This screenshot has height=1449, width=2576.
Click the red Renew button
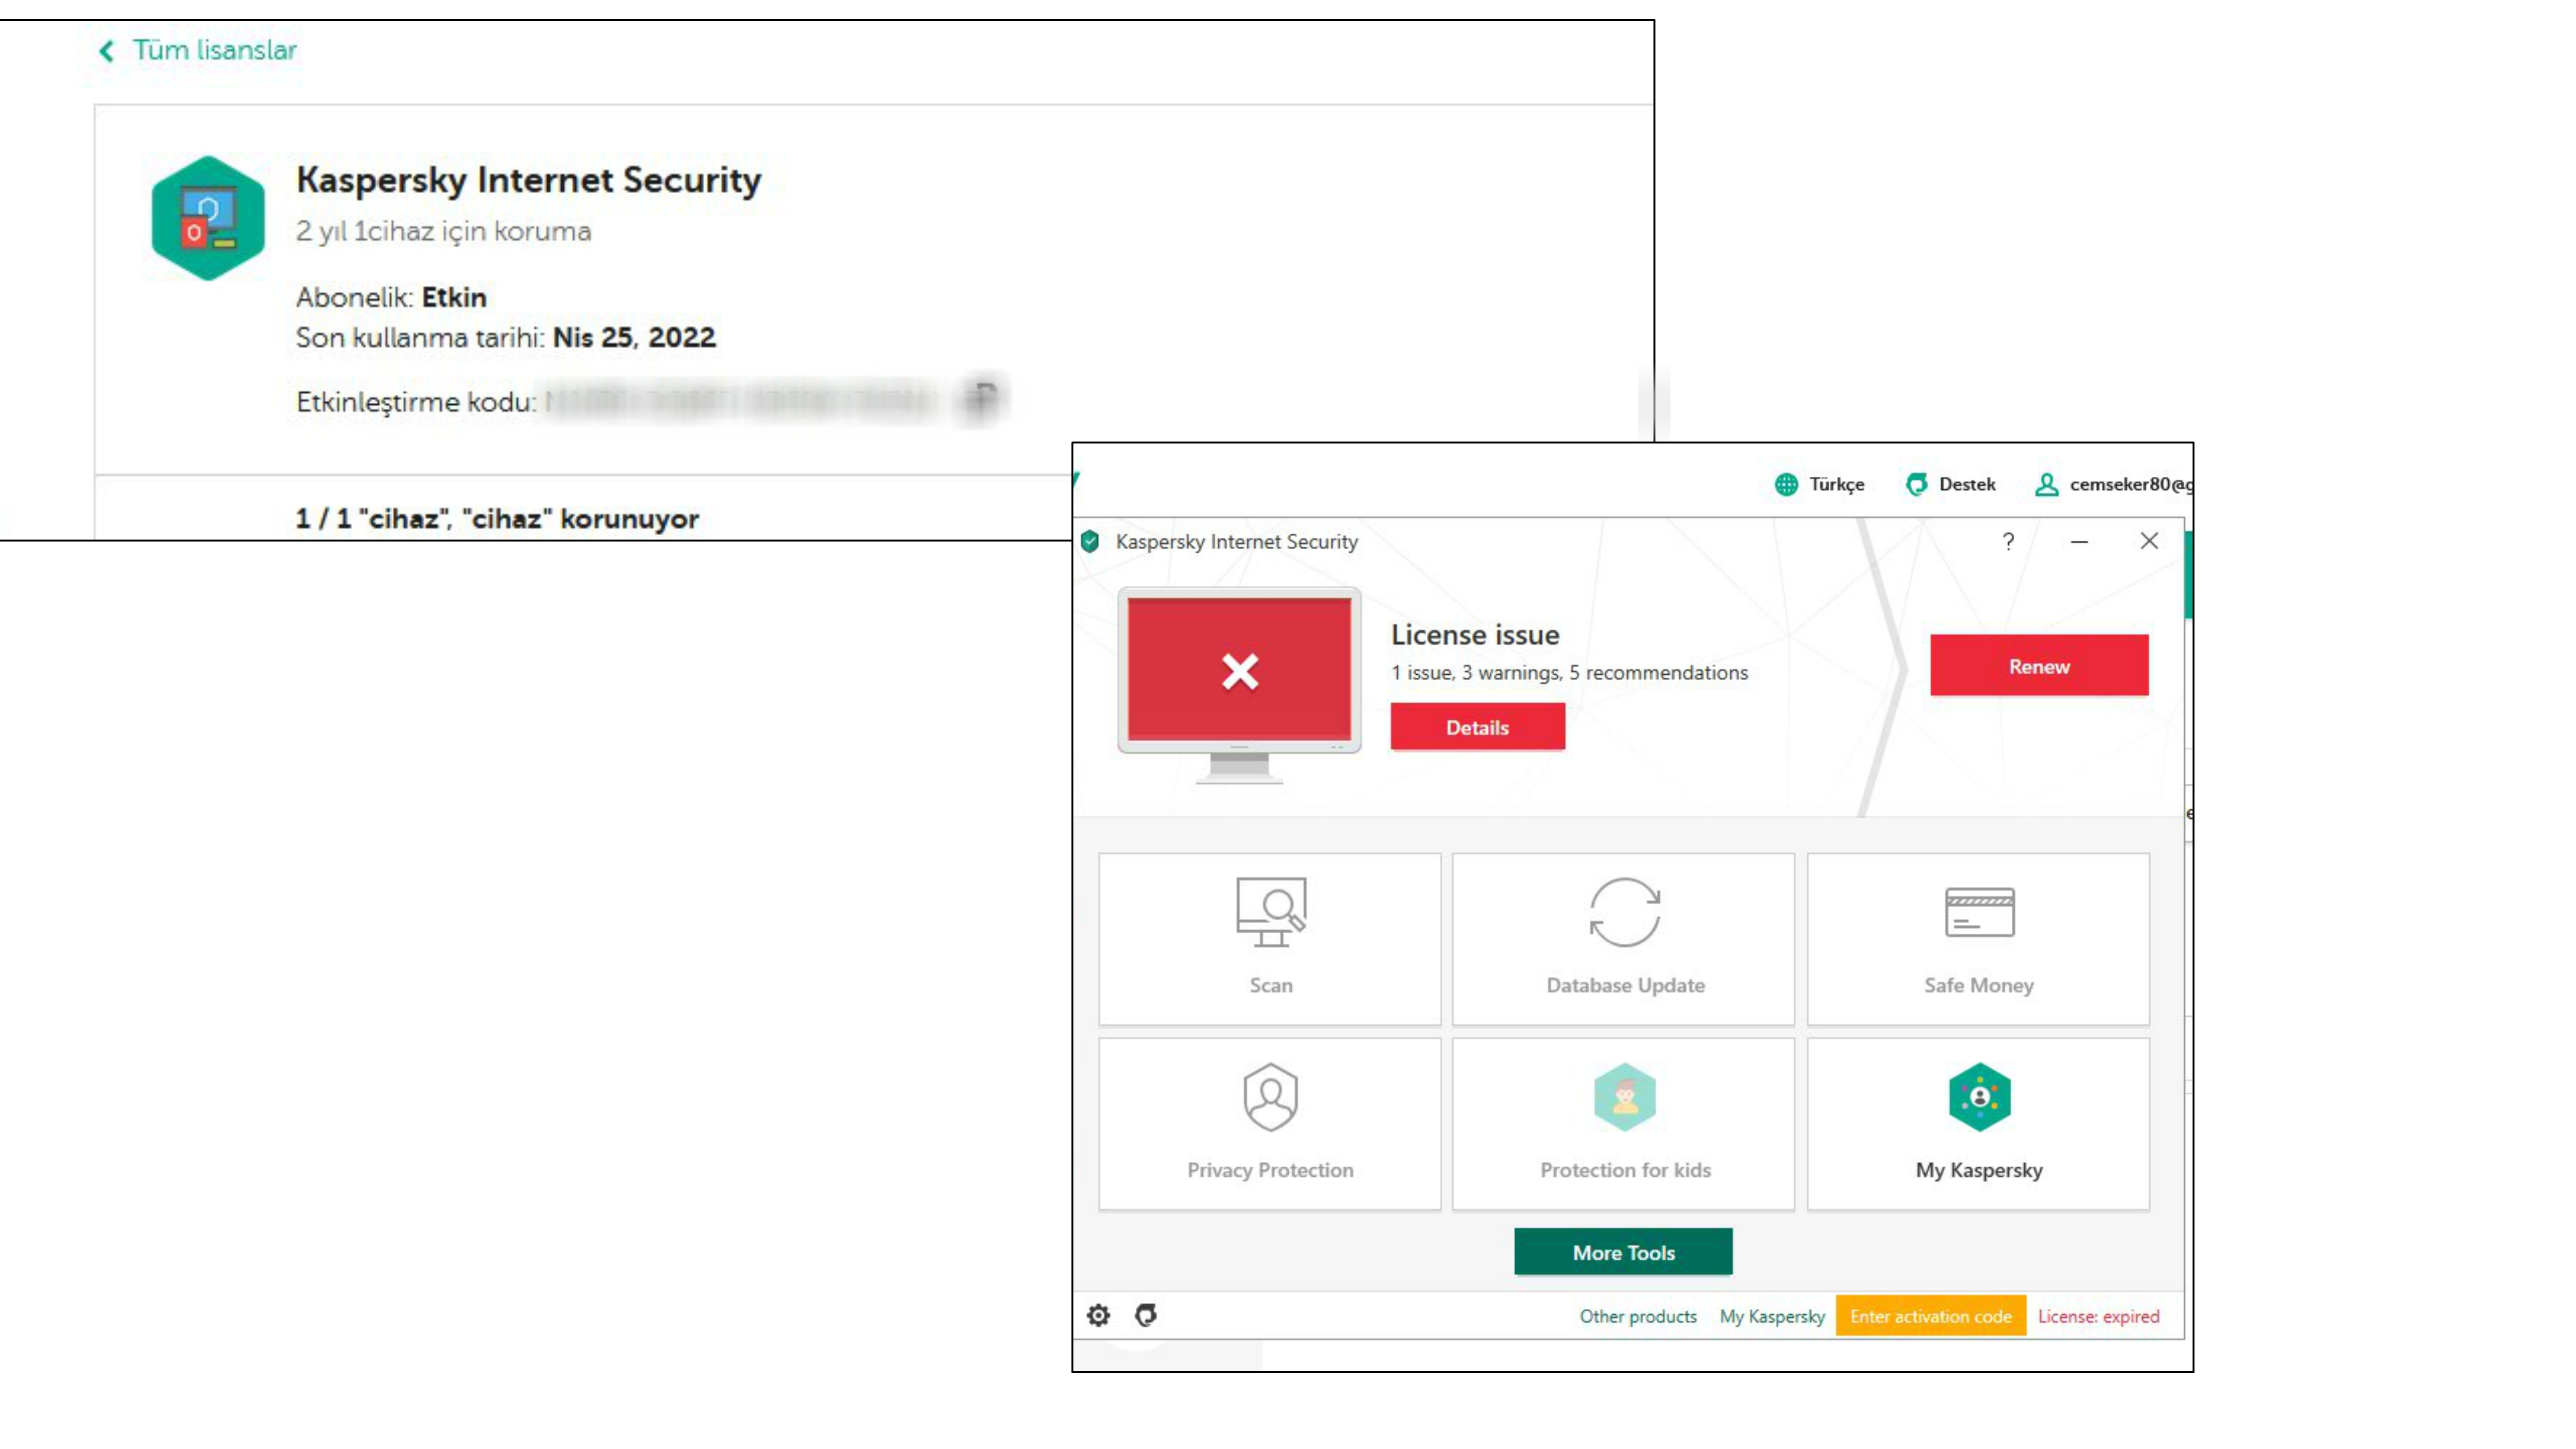coord(2039,665)
